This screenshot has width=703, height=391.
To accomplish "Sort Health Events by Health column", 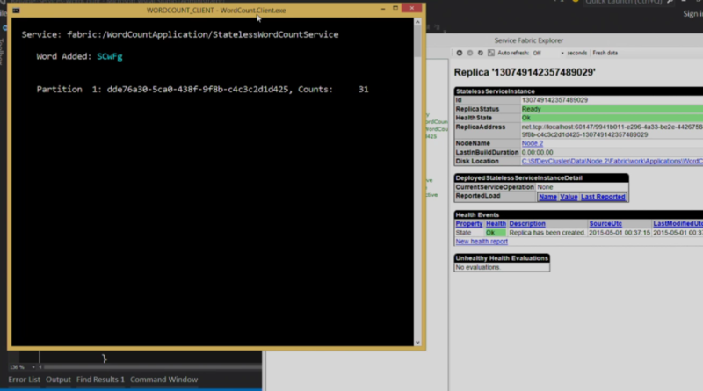I will coord(496,224).
